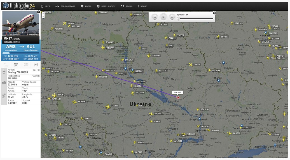Select aircraft AFL2143 on map
This screenshot has height=160, width=290.
click(x=232, y=23)
